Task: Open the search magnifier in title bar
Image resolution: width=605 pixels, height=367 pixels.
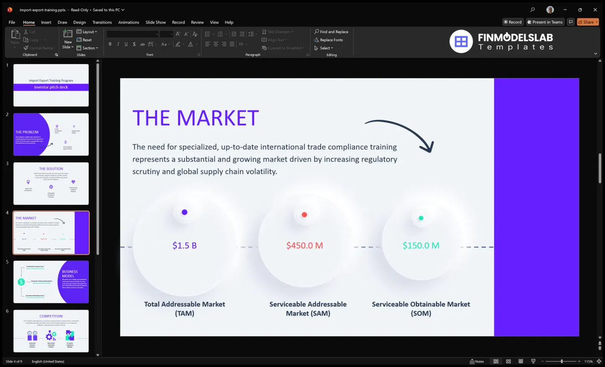Action: [532, 9]
